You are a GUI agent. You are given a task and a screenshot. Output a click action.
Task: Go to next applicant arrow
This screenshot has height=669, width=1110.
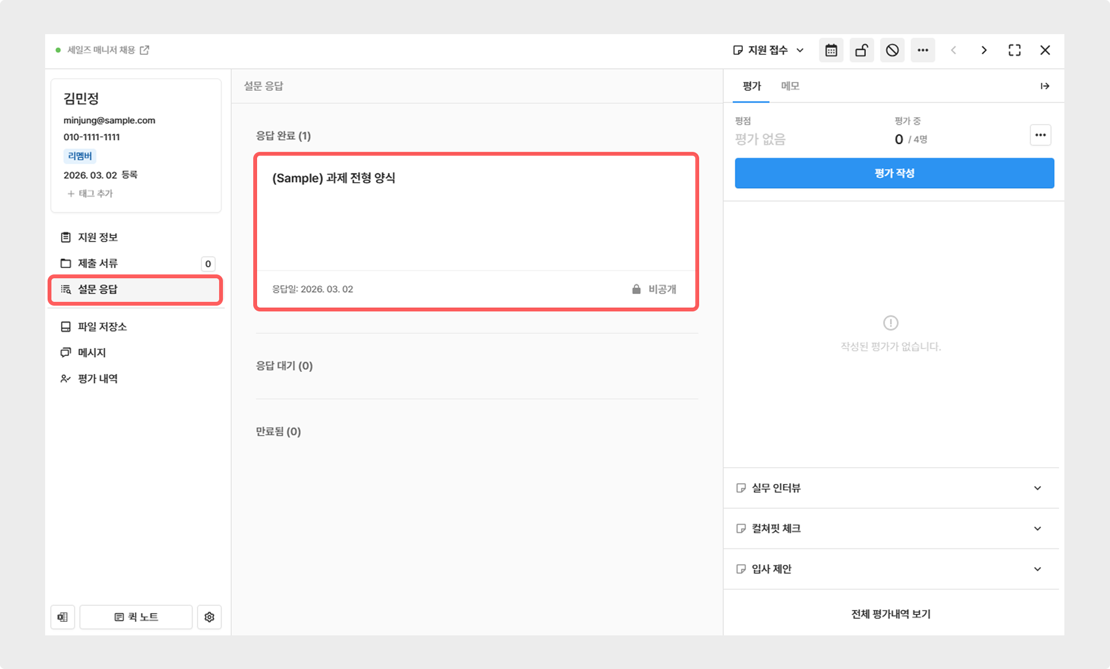[984, 50]
